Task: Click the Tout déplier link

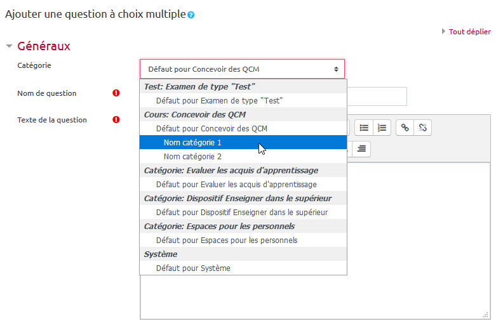Action: (469, 31)
